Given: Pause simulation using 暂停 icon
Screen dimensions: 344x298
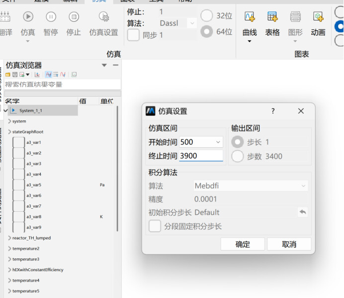Looking at the screenshot, I should coord(51,17).
